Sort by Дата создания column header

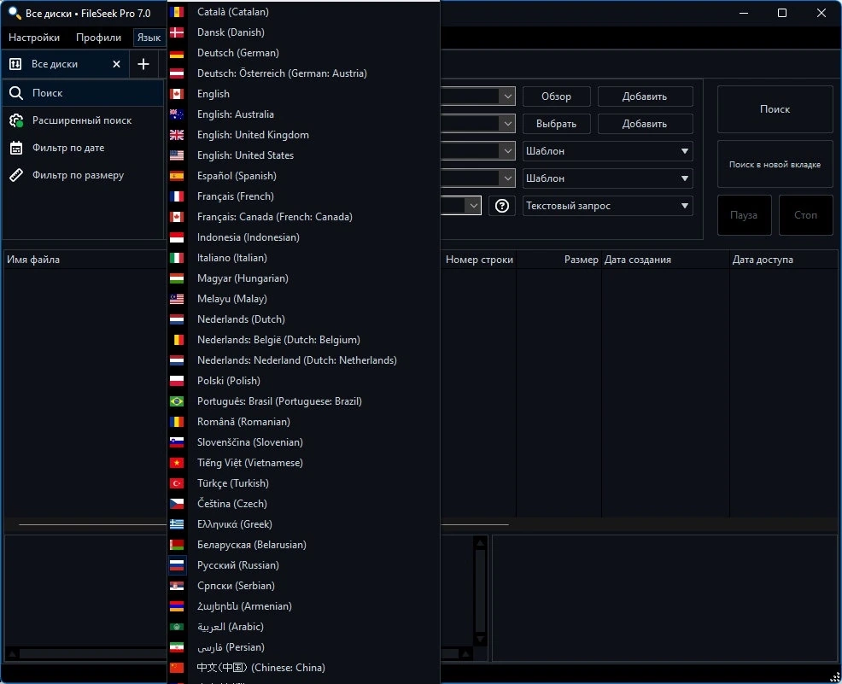click(x=665, y=260)
